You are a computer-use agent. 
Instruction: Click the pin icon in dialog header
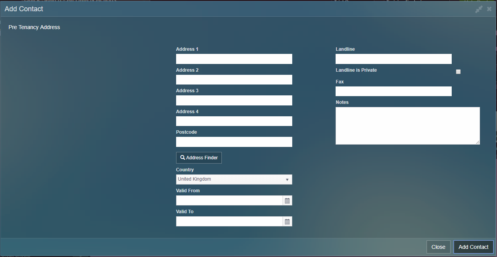tap(479, 9)
